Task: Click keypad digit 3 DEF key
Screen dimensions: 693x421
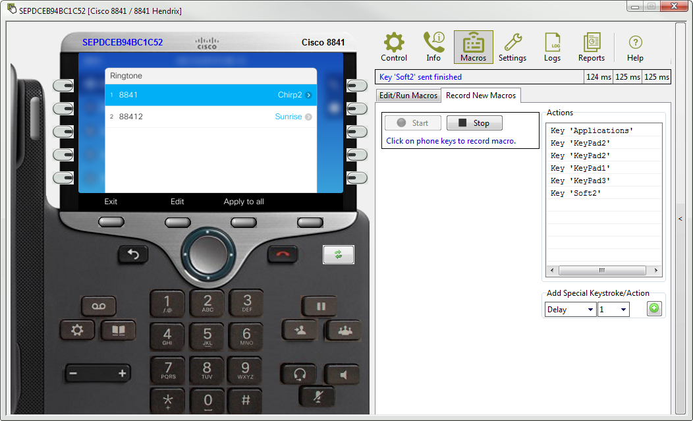Action: pyautogui.click(x=246, y=303)
